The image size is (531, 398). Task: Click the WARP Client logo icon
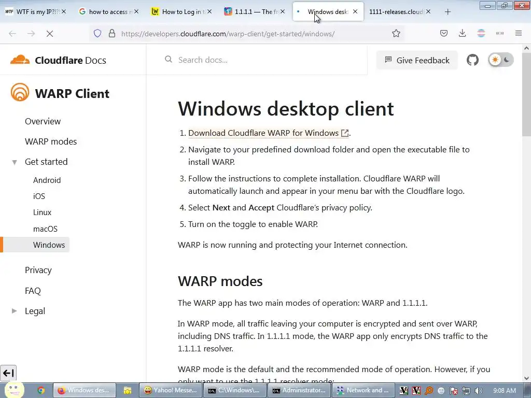(20, 92)
